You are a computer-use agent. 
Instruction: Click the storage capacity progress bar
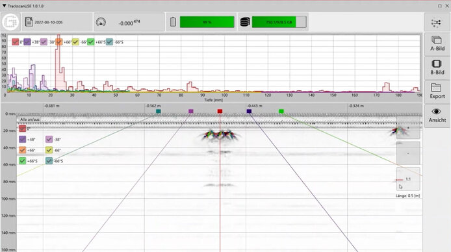pyautogui.click(x=279, y=22)
